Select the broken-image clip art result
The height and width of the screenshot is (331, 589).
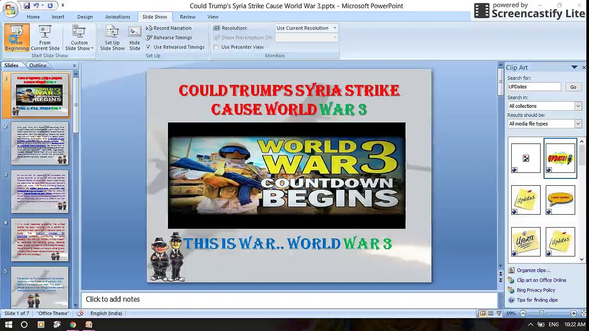(526, 158)
